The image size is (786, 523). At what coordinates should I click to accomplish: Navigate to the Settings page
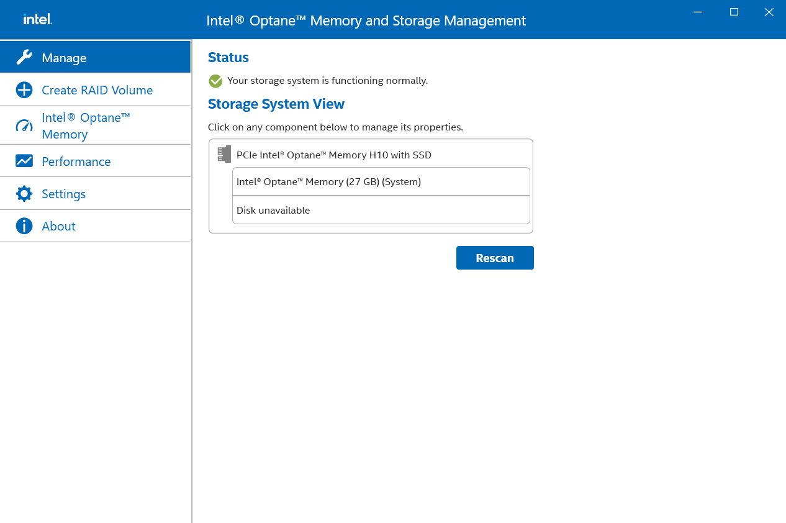tap(63, 193)
